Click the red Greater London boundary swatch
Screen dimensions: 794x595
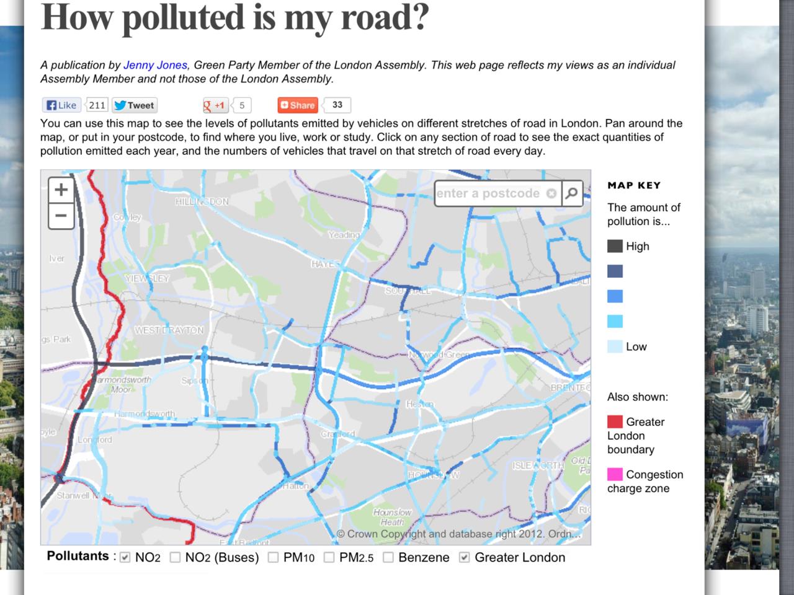point(615,421)
